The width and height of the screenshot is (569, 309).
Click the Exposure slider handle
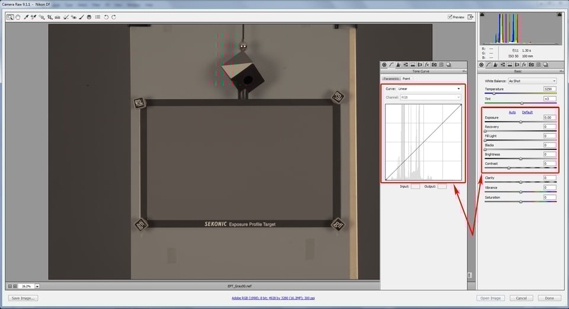click(x=521, y=122)
